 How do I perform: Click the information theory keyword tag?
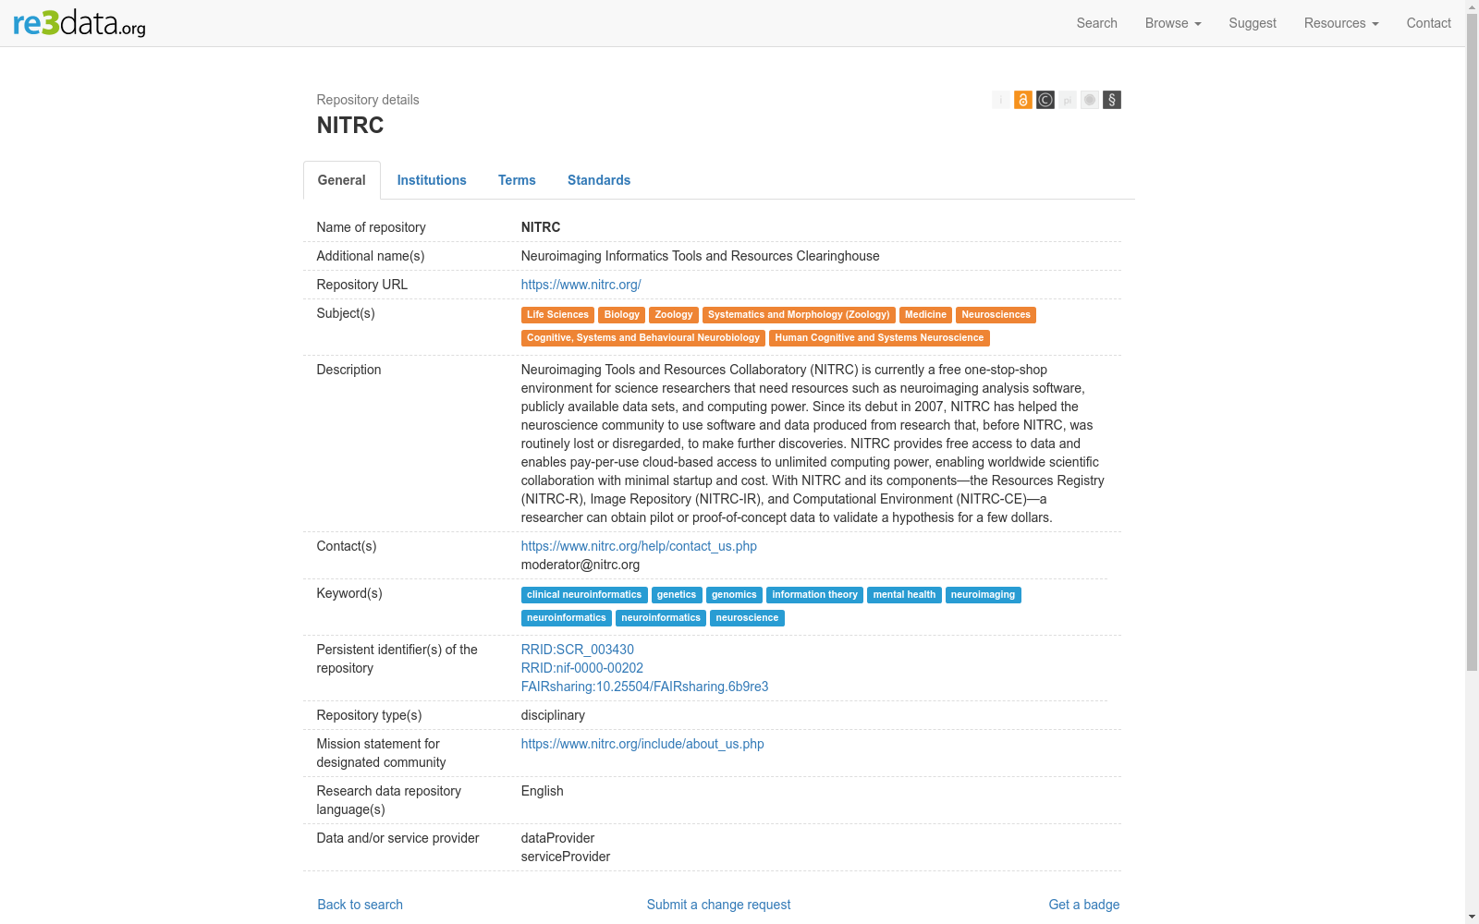[x=814, y=595]
